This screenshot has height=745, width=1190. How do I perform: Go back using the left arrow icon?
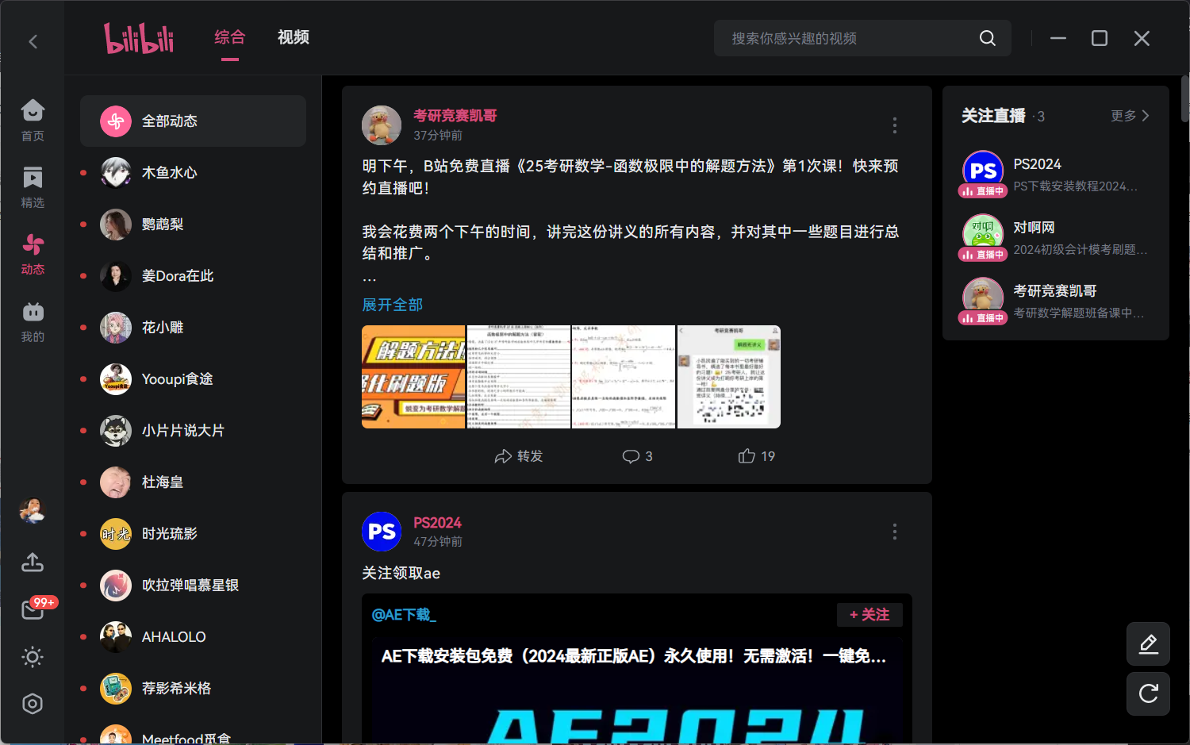coord(33,41)
